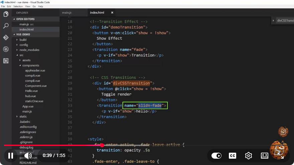Click line number 33 in gutter
Viewport: 294px width, 165px height.
(70, 106)
